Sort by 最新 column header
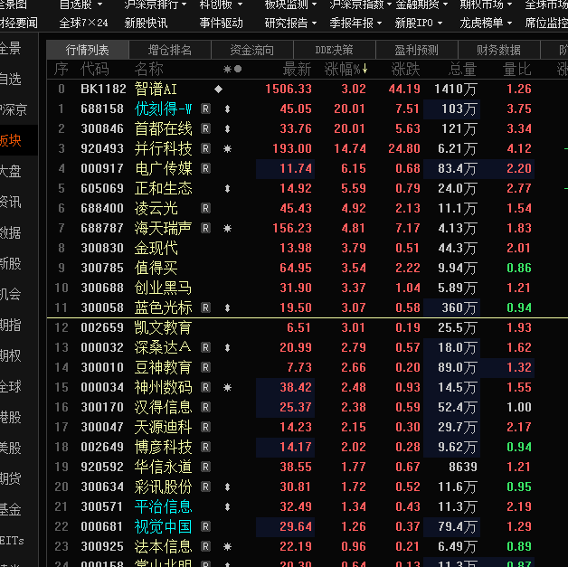Screen dimensions: 568x567 coord(297,69)
